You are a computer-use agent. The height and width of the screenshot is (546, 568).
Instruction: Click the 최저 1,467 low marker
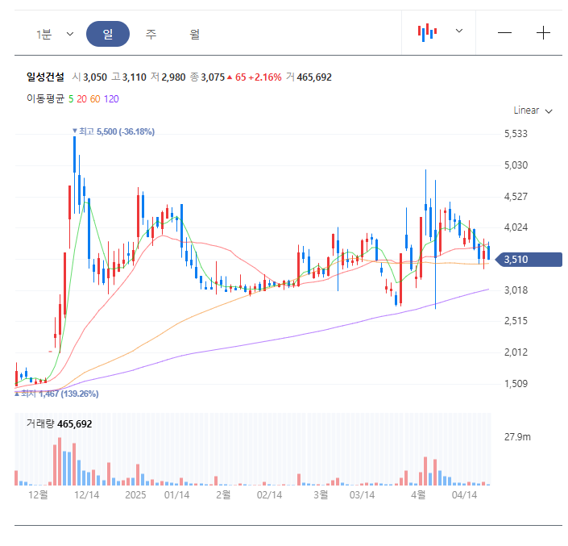point(56,394)
